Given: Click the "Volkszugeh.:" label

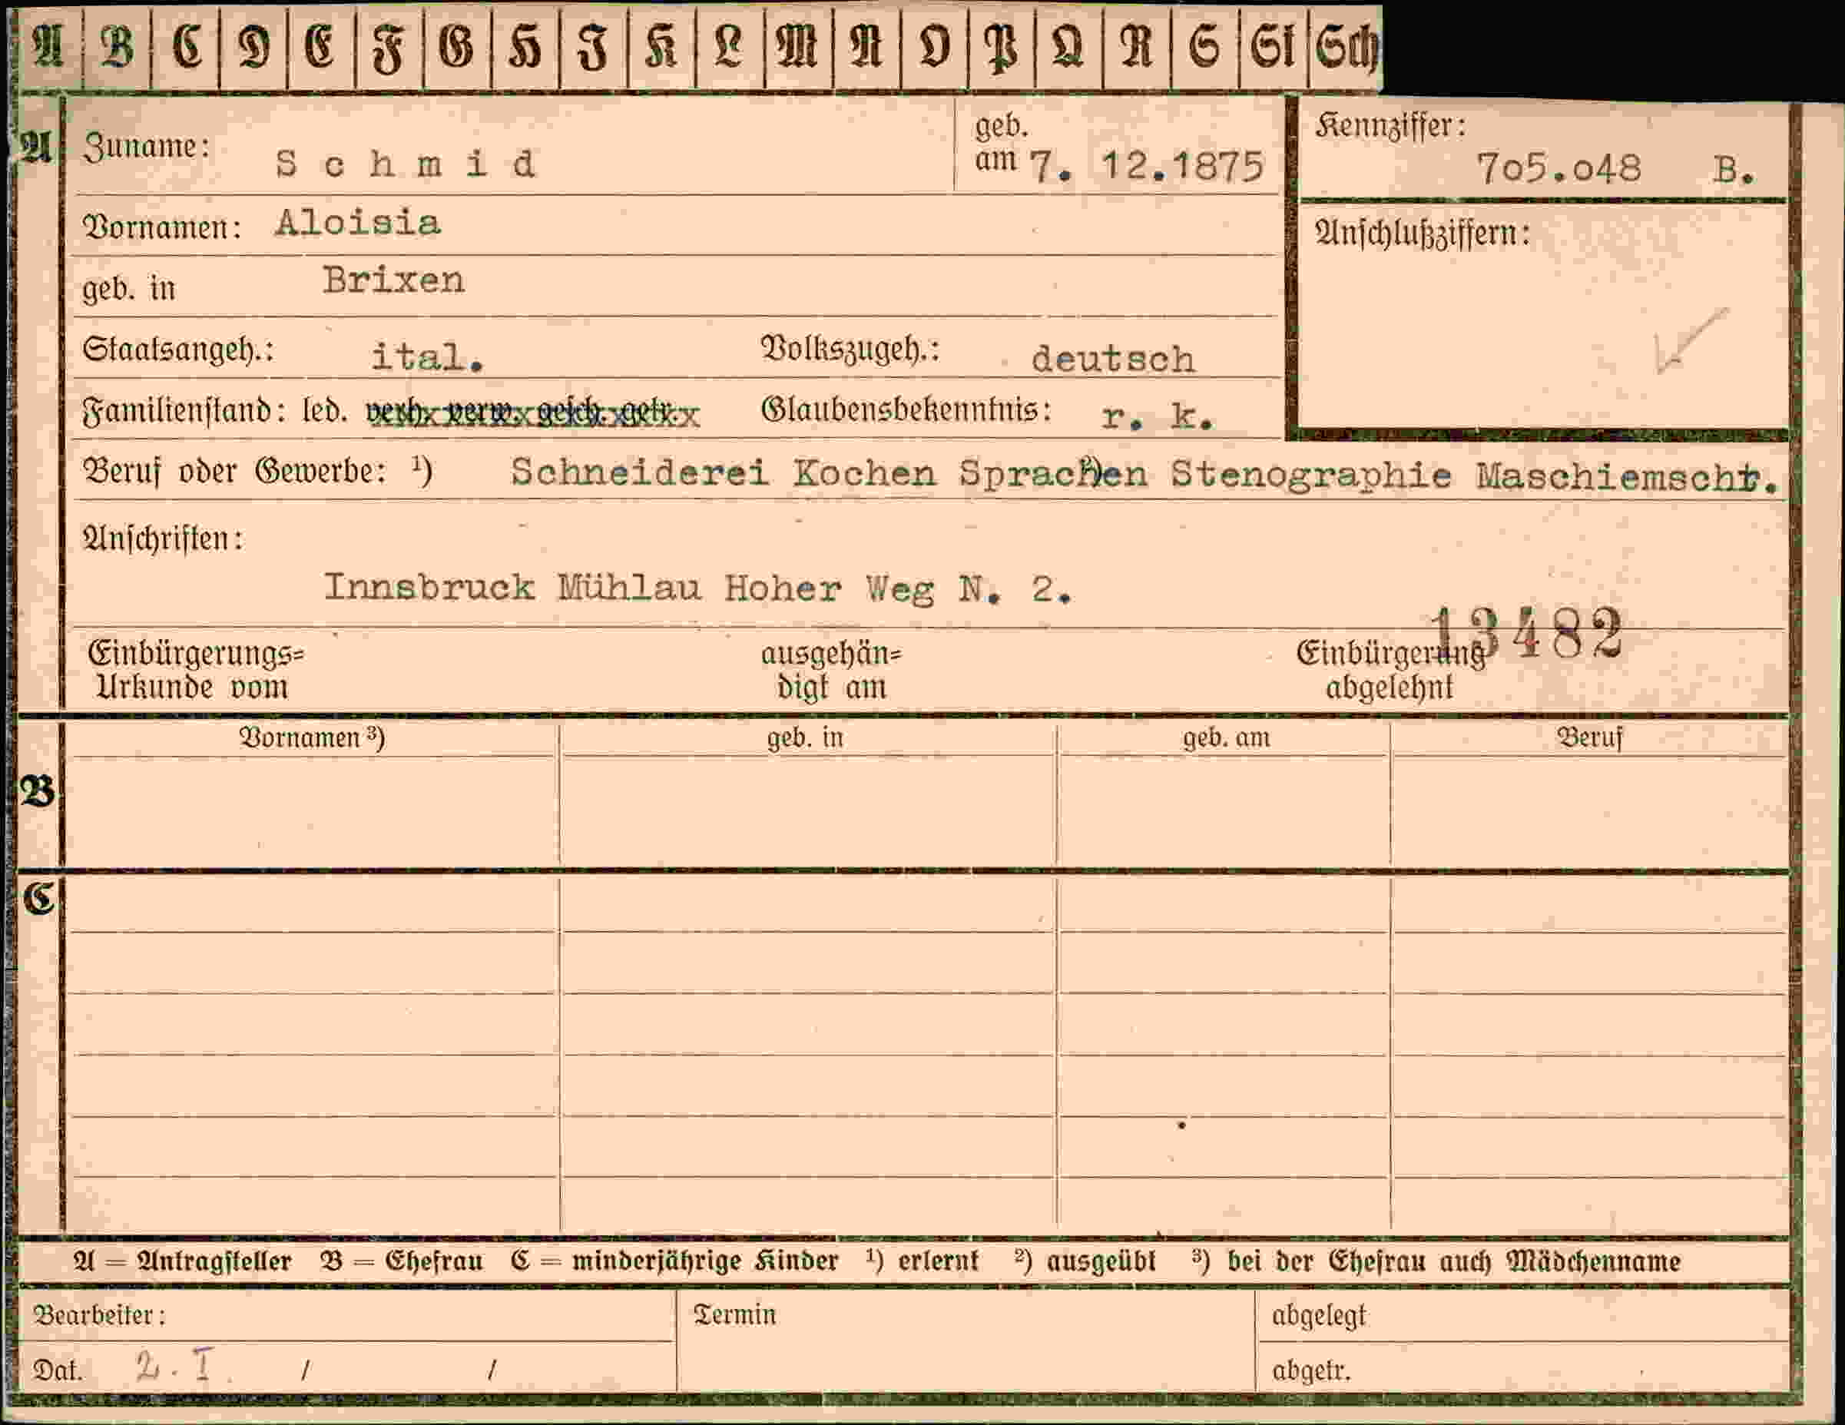Looking at the screenshot, I should point(851,349).
